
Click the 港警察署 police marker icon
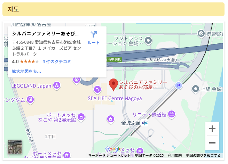[201, 34]
